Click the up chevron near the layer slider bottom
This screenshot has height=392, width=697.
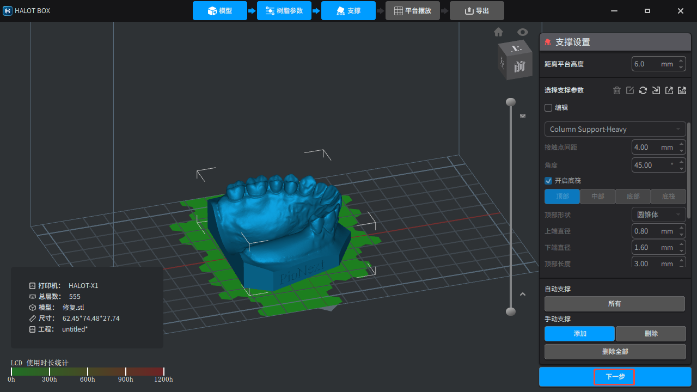[523, 295]
